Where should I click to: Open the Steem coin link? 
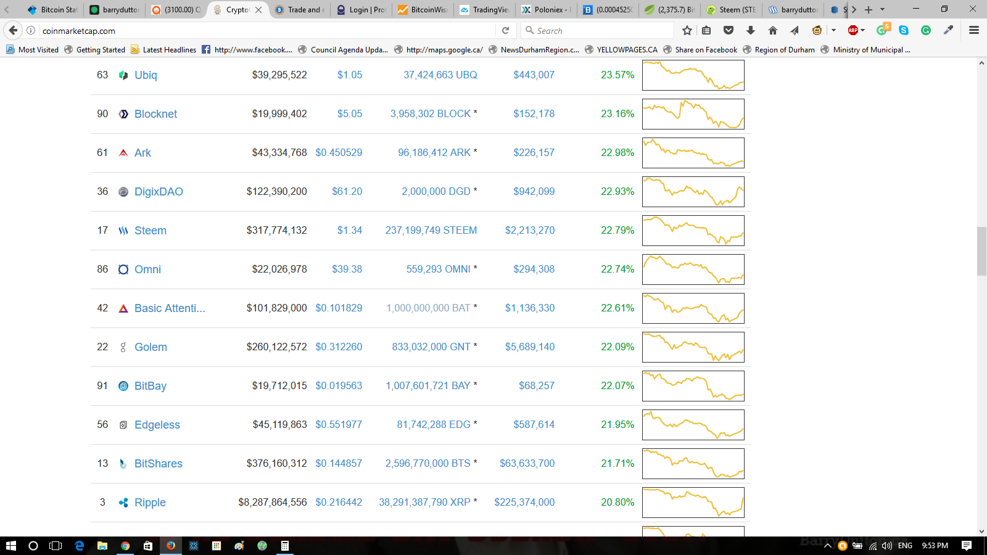tap(151, 231)
